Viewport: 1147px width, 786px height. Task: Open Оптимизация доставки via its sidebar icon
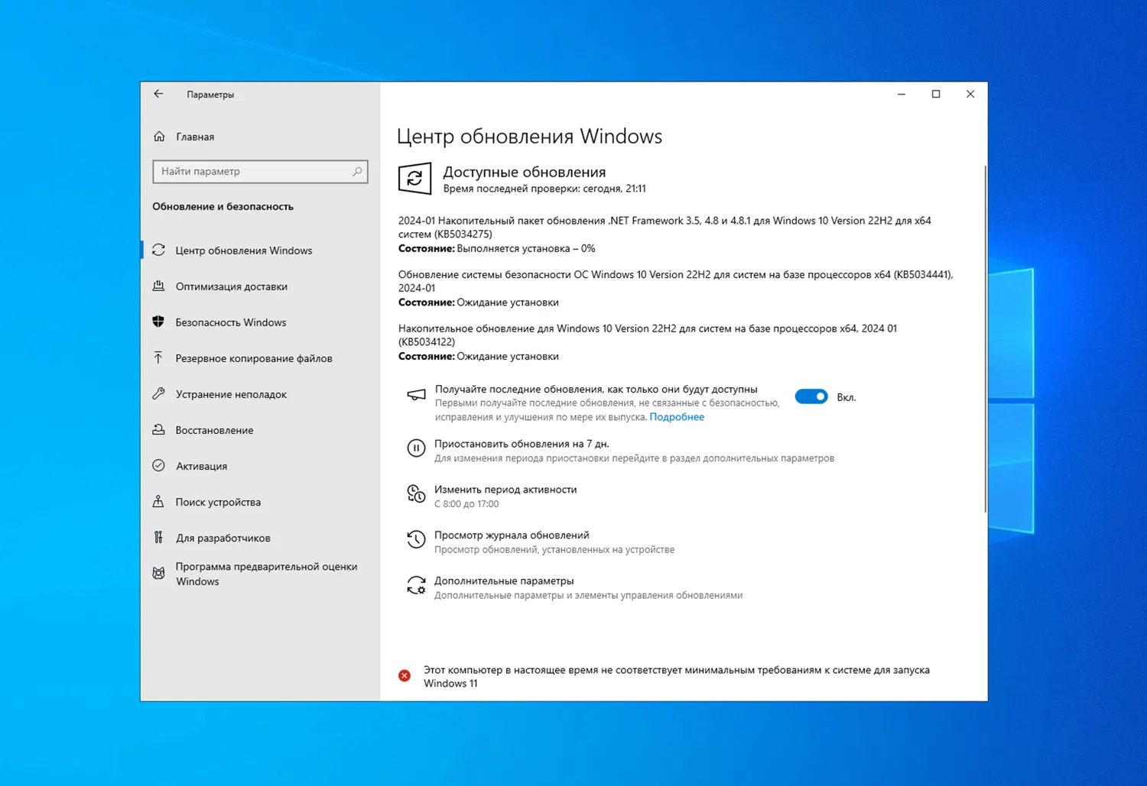[x=158, y=286]
